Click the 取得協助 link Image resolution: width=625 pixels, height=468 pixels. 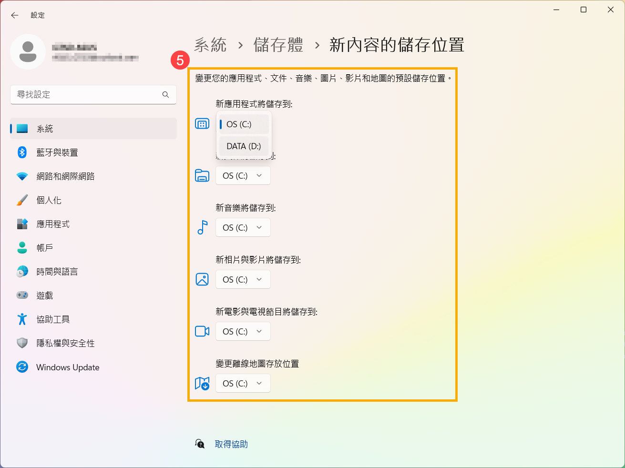(231, 444)
